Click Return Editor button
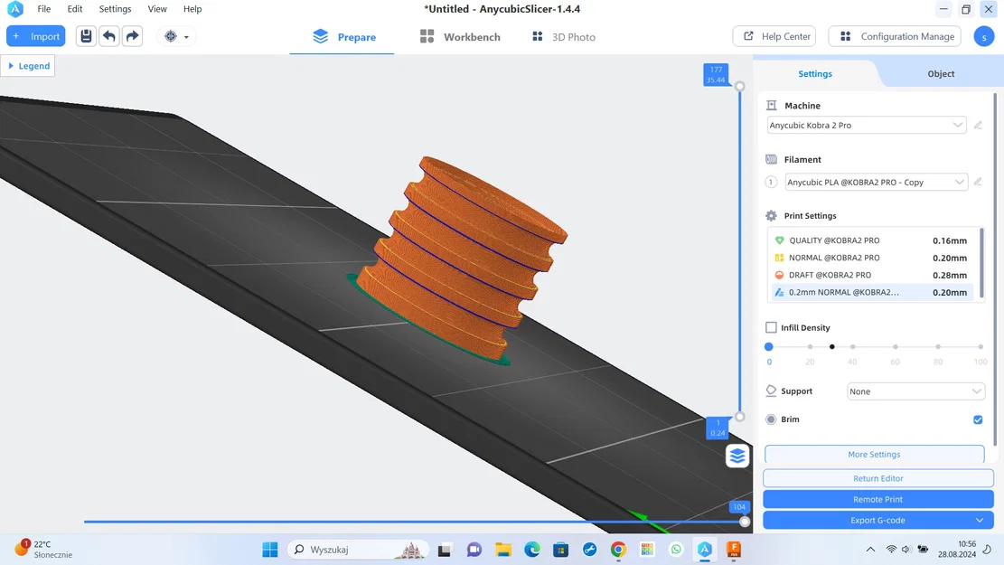Screen dimensions: 1004x565 [x=877, y=478]
